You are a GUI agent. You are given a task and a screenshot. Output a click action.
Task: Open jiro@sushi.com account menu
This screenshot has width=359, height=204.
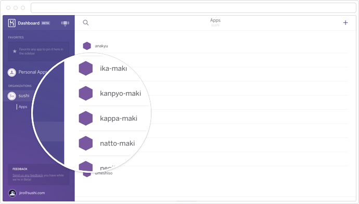pos(32,193)
